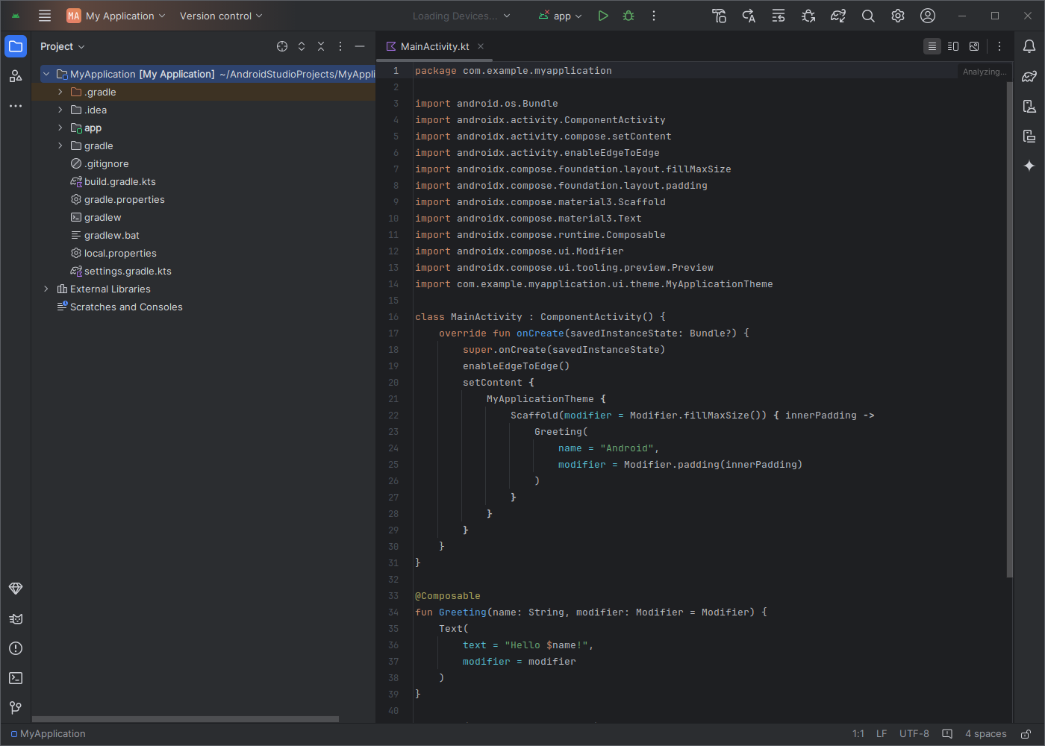Expand the app module folder
This screenshot has height=746, width=1045.
tap(60, 128)
